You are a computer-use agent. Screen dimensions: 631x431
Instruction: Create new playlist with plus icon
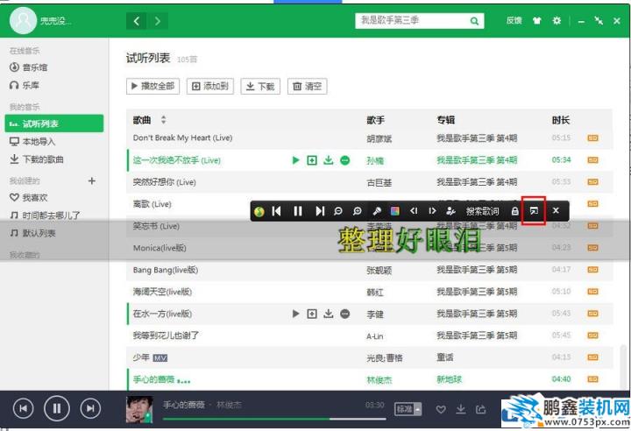click(92, 180)
